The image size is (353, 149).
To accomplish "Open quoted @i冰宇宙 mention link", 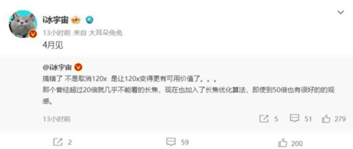I will pos(57,67).
